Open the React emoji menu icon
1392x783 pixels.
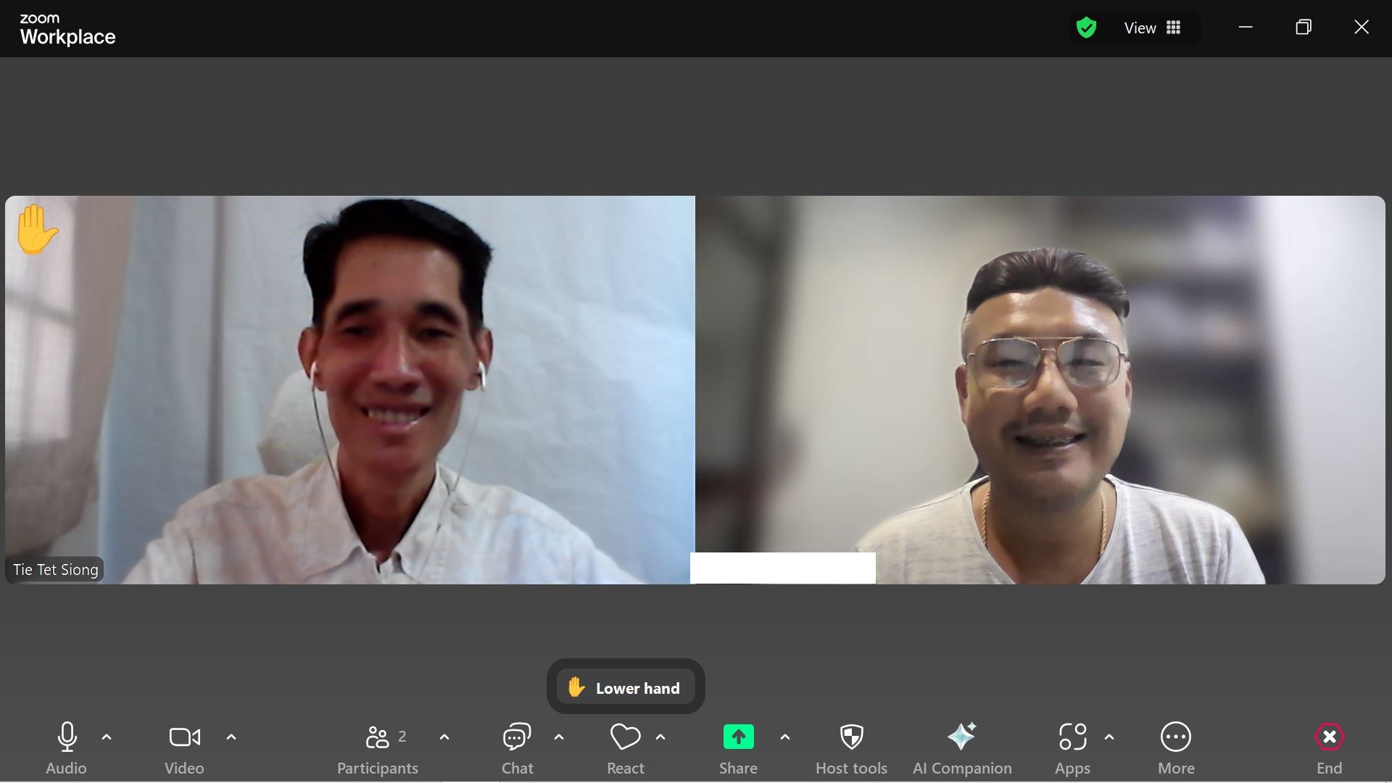625,737
